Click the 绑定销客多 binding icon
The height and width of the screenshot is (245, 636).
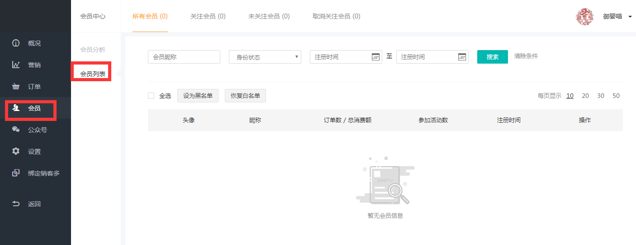[x=16, y=173]
